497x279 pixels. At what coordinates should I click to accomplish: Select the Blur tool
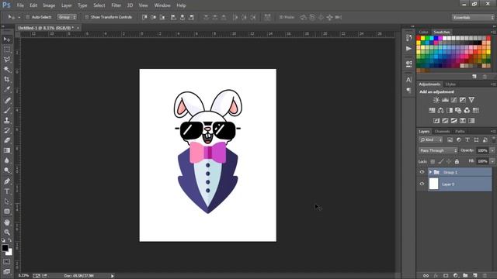point(7,160)
